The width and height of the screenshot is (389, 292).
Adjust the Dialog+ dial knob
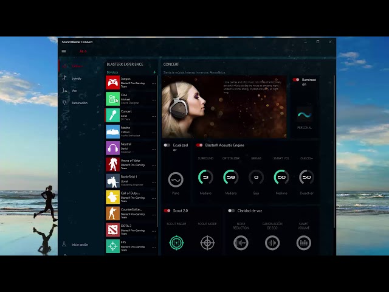[306, 177]
